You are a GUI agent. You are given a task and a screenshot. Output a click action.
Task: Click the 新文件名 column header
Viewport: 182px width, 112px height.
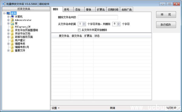tap(77, 36)
